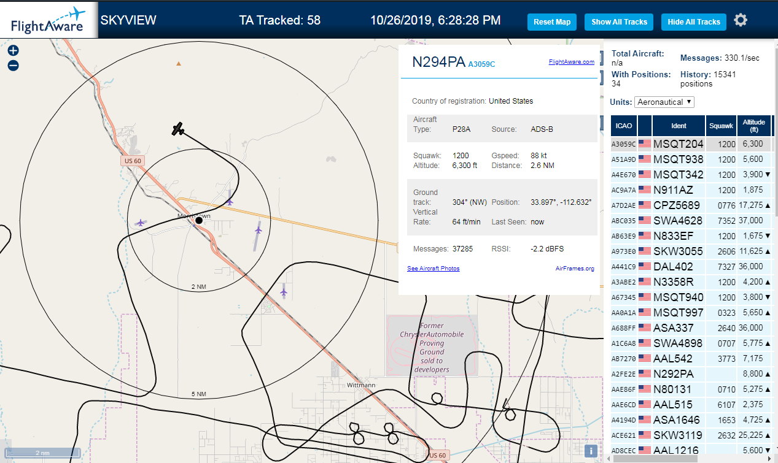
Task: Sort by the flag column header
Action: pyautogui.click(x=645, y=126)
